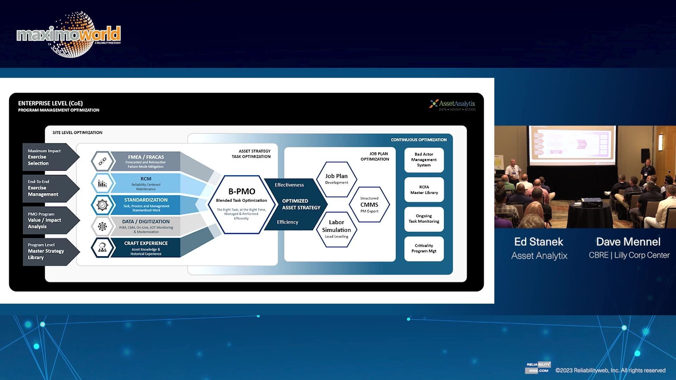Click the conference room video thumbnail
This screenshot has width=676, height=380.
(585, 177)
